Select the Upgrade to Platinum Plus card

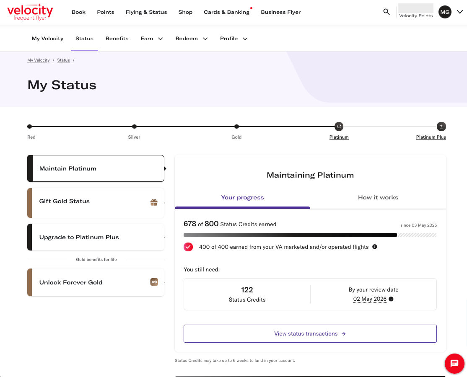tap(96, 237)
